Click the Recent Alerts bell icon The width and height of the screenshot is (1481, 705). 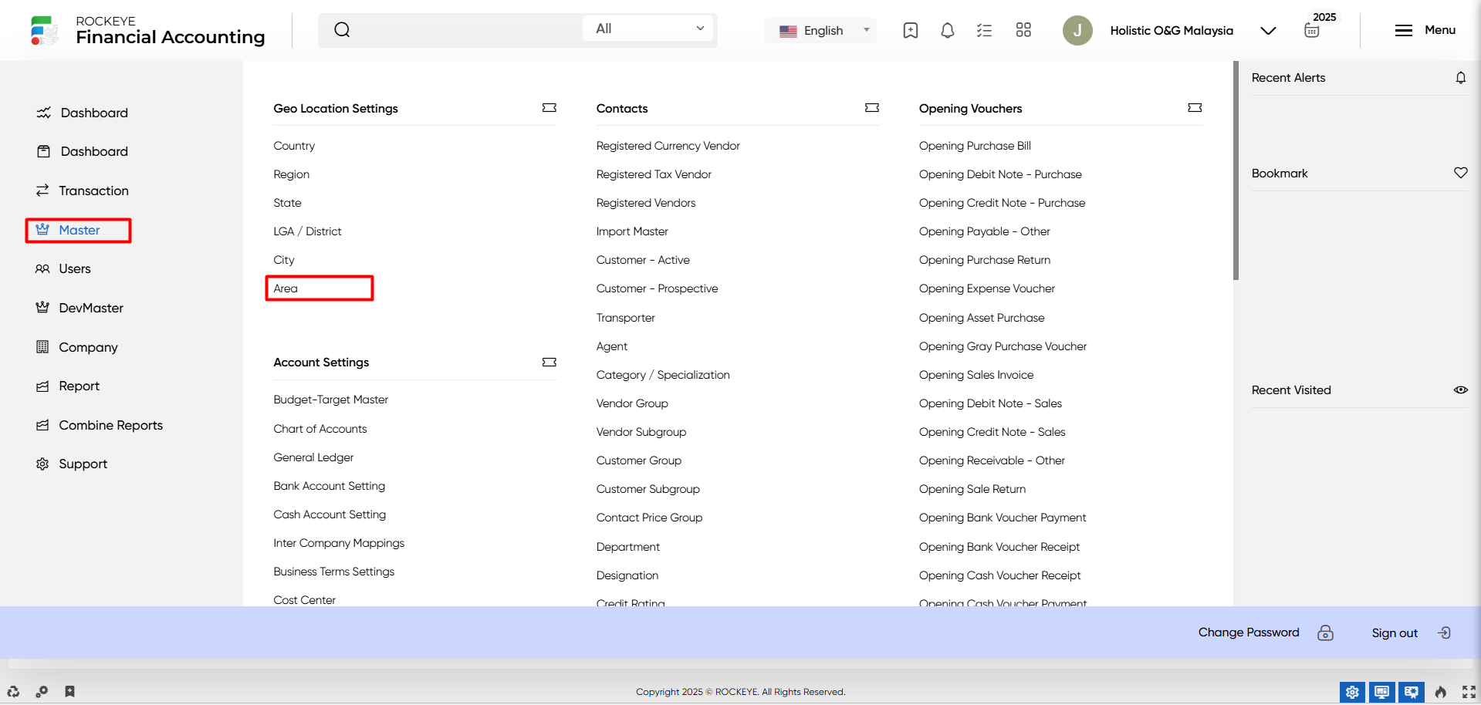coord(1461,77)
